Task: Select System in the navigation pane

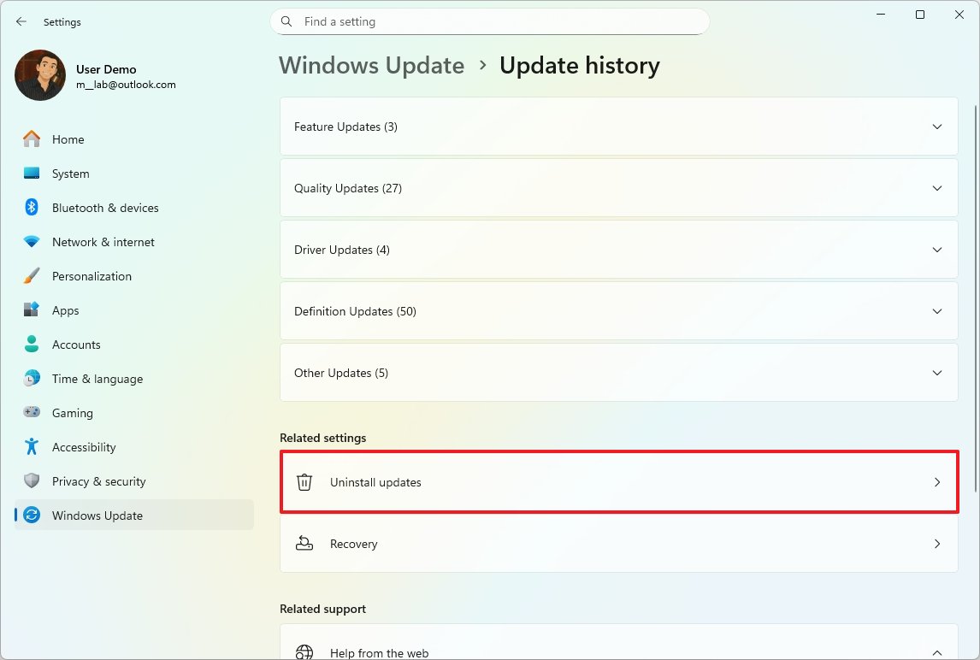Action: [70, 174]
